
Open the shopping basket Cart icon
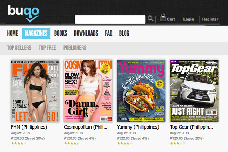pos(163,18)
